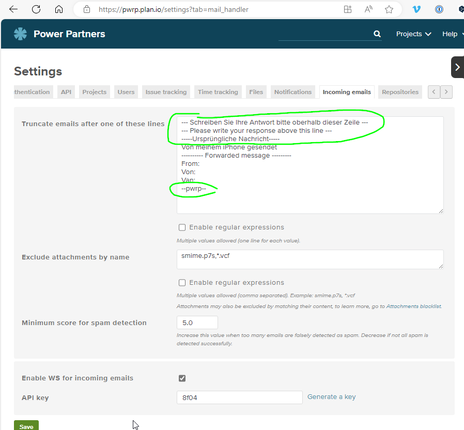
Task: Click the 'Minimum score for spam detection' label
Action: 84,323
